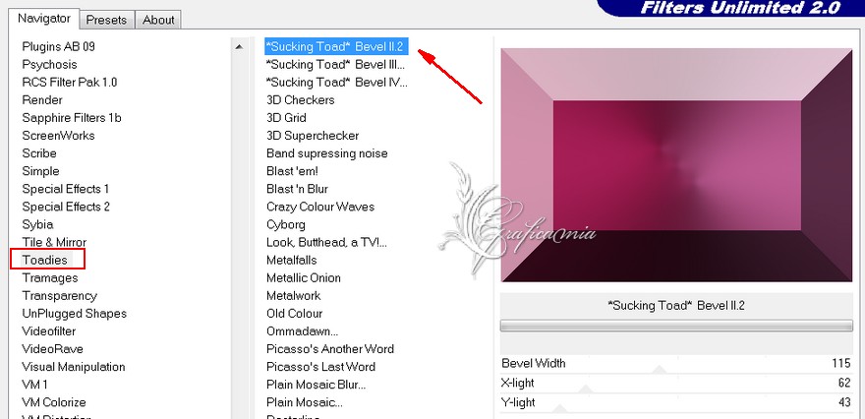Screen dimensions: 865x419
Task: Select Ommadawn filter
Action: coord(303,330)
